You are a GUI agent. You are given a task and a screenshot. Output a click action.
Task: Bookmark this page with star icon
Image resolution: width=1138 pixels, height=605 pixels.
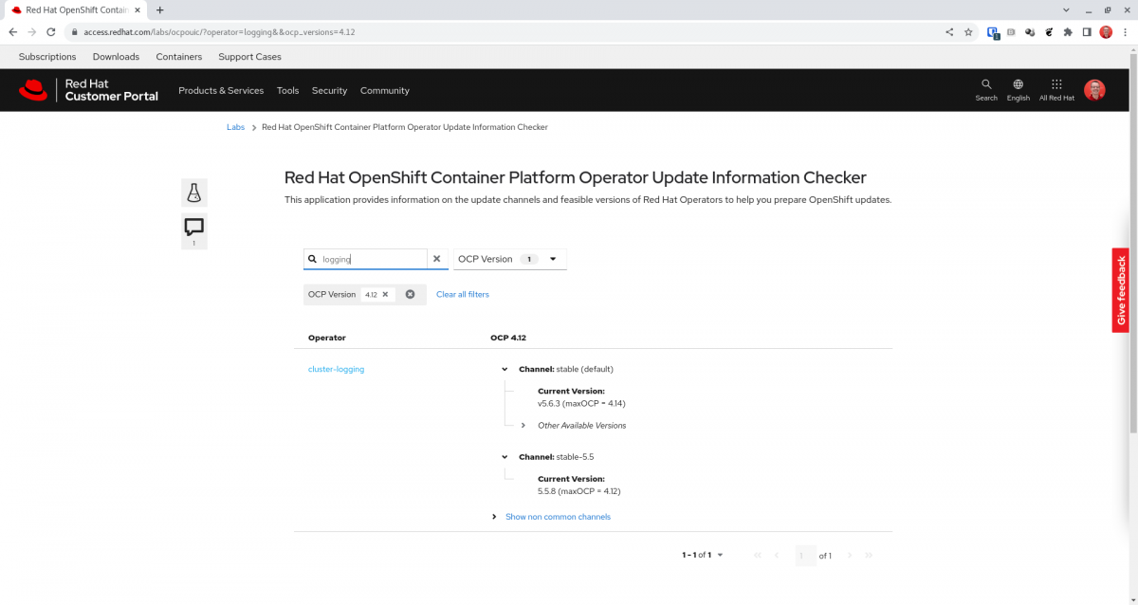(968, 31)
